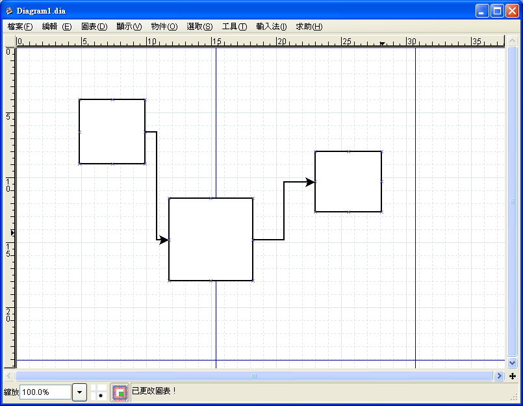Image resolution: width=523 pixels, height=406 pixels.
Task: Open the 物件(O) menu
Action: (164, 27)
